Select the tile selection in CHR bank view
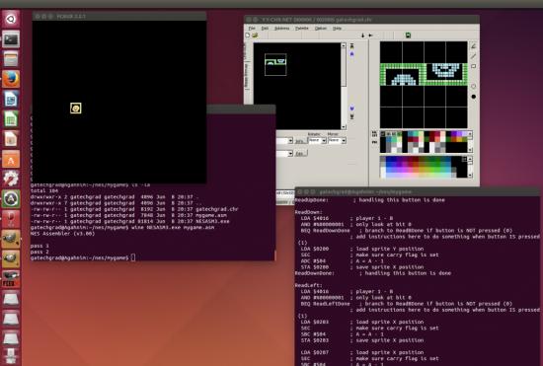Image resolution: width=543 pixels, height=366 pixels. pyautogui.click(x=275, y=65)
